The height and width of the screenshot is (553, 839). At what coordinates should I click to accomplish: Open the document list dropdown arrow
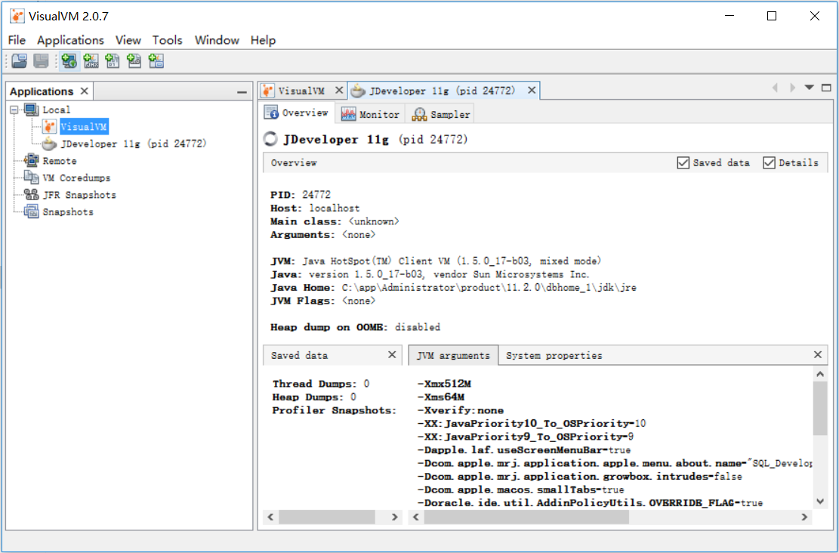[x=809, y=88]
